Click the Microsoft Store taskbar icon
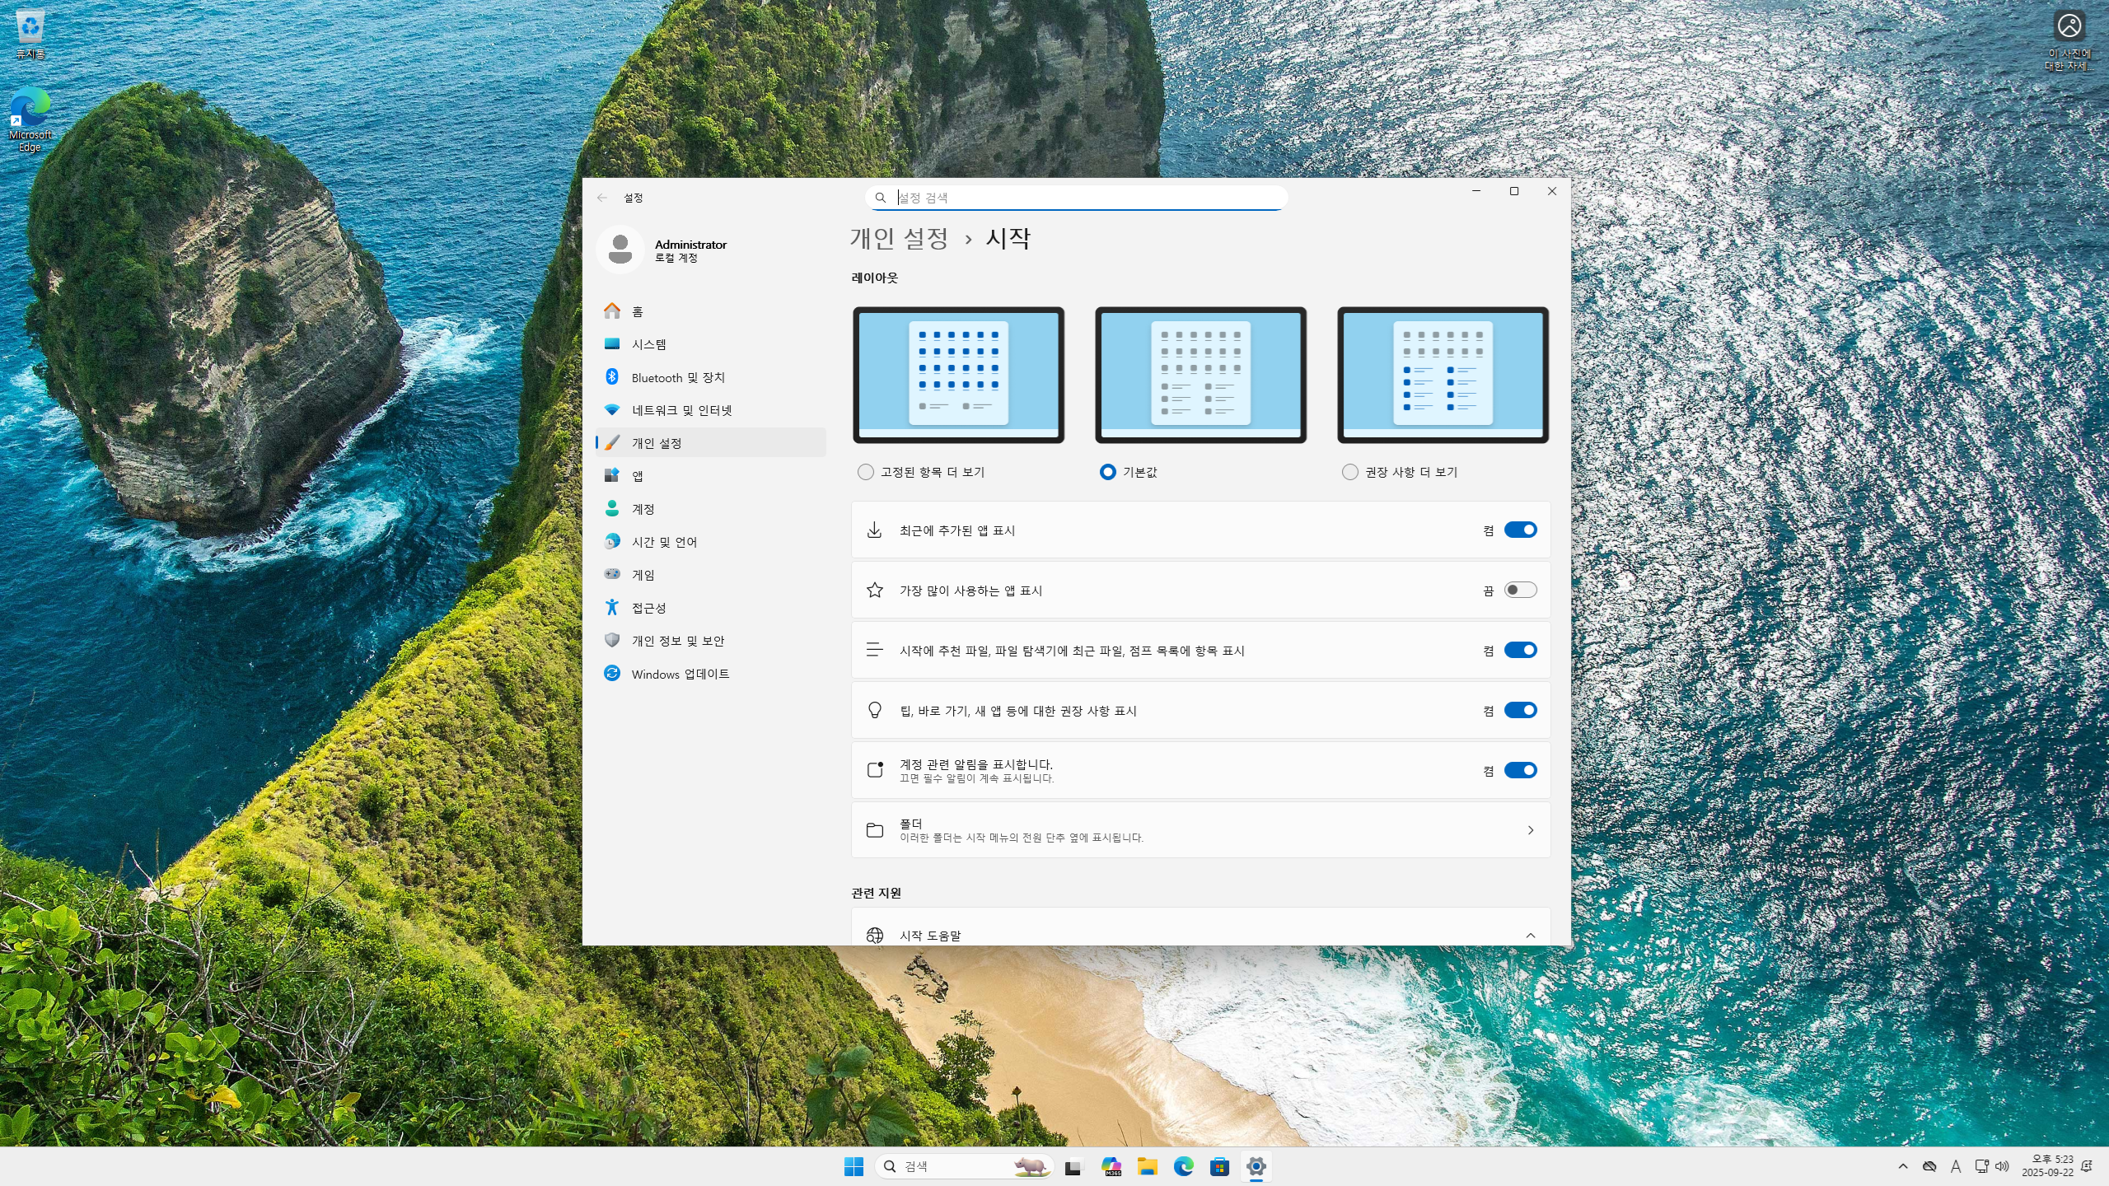The width and height of the screenshot is (2109, 1186). (x=1219, y=1166)
